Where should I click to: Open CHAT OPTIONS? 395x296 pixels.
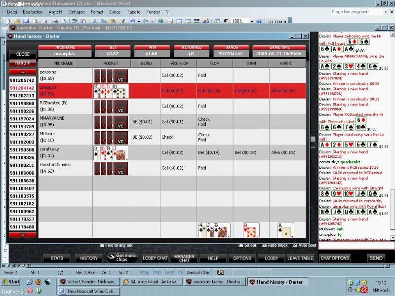tap(335, 258)
